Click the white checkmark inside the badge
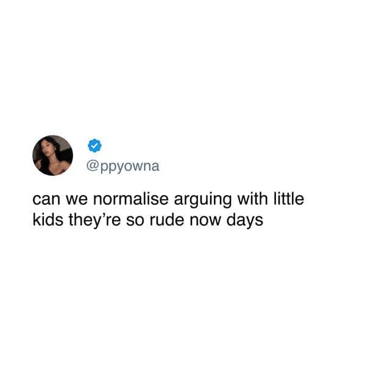This screenshot has height=365, width=365. tap(94, 146)
